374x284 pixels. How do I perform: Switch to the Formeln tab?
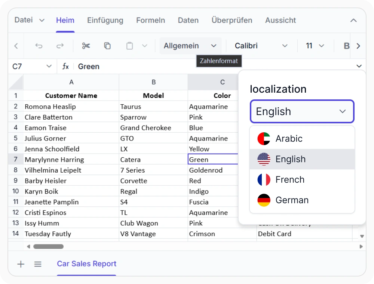click(150, 20)
